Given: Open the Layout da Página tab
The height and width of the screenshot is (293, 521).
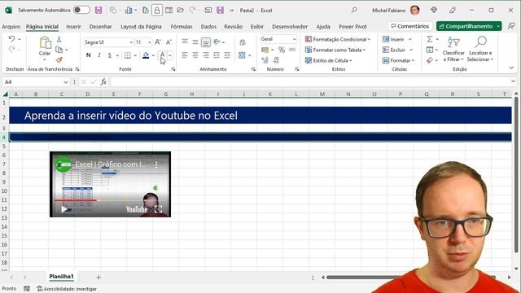Looking at the screenshot, I should pos(141,27).
